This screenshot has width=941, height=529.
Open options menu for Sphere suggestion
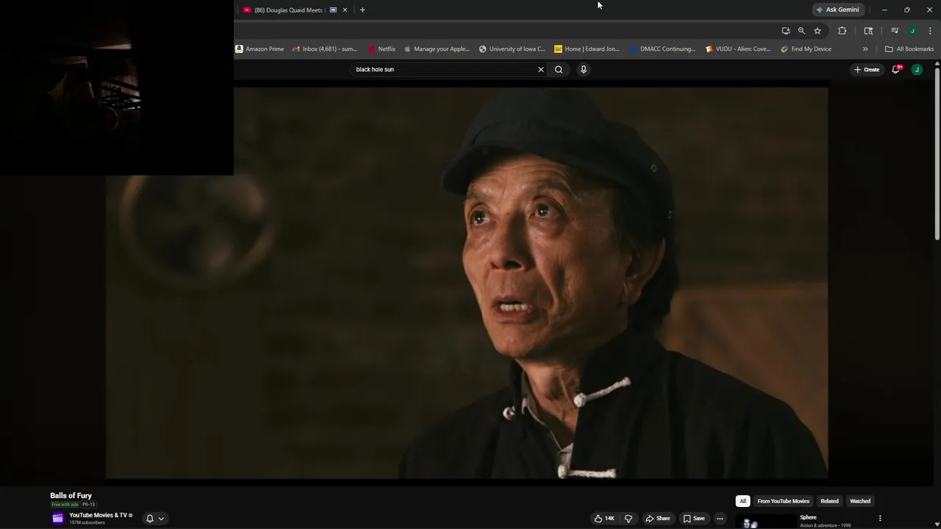[880, 519]
